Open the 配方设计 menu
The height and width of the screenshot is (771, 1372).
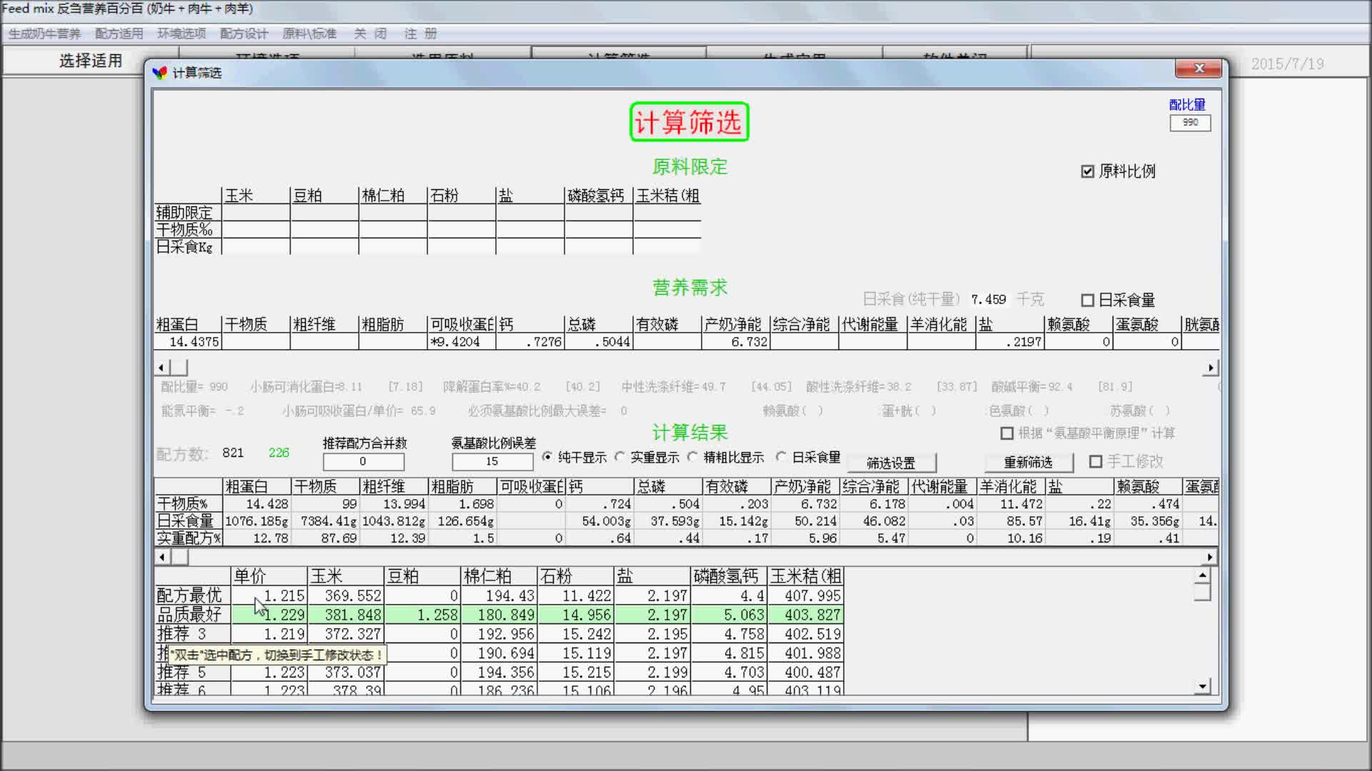coord(244,34)
